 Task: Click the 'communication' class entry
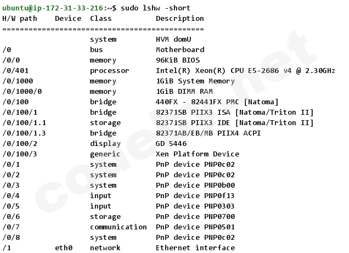(x=119, y=227)
